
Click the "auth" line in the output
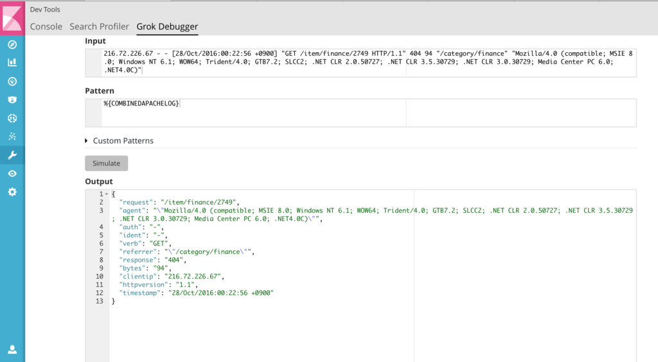point(142,227)
